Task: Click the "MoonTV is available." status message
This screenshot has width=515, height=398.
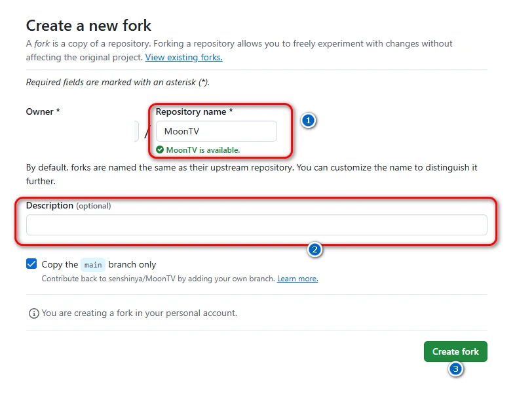Action: tap(203, 150)
